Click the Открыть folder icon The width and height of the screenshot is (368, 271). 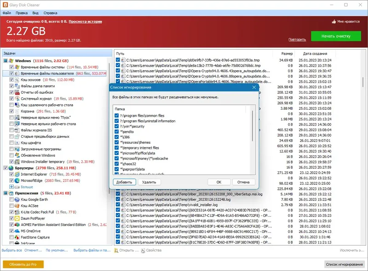click(116, 250)
